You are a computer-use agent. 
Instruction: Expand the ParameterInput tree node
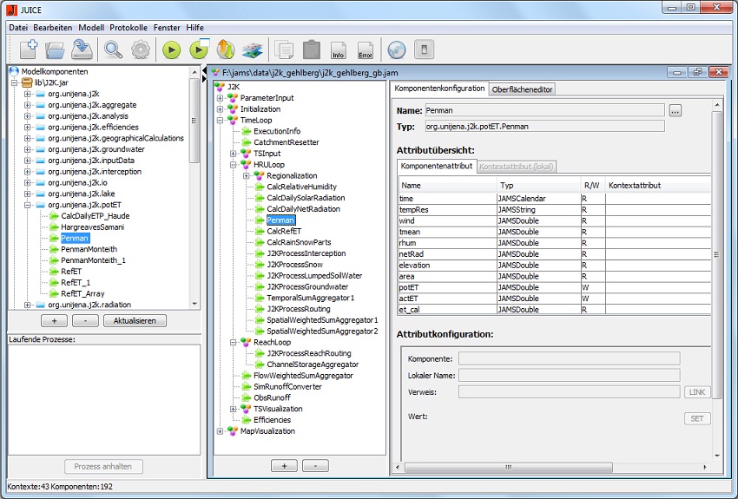[x=221, y=98]
